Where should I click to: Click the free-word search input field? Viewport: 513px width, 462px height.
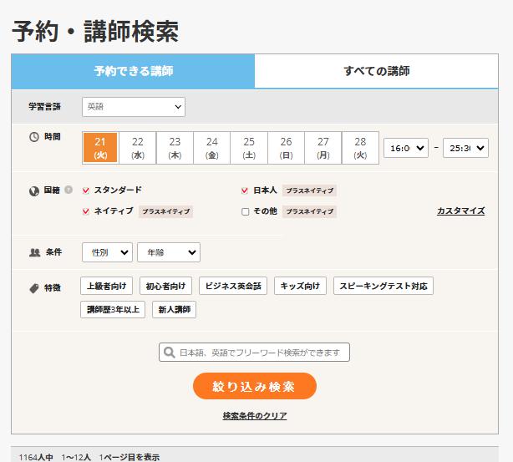click(259, 353)
